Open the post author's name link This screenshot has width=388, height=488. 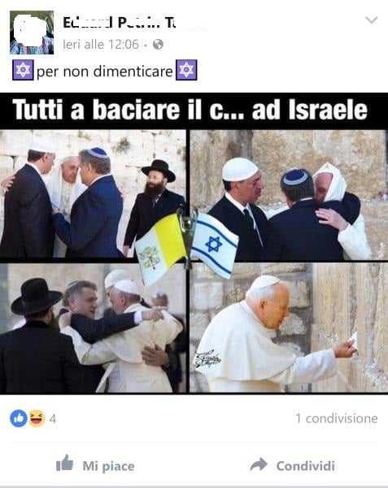(119, 23)
